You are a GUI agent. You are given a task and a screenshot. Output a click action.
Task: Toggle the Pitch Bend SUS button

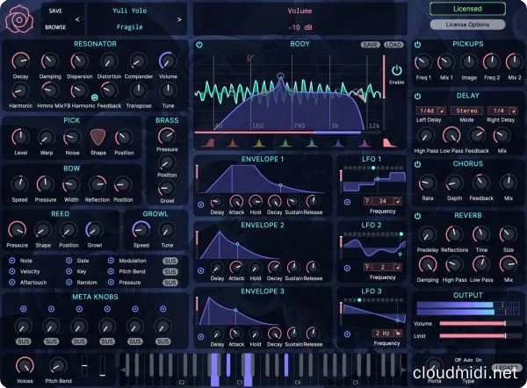pos(170,272)
